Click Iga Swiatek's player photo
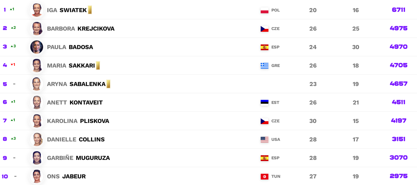Screen dimensions: 417x185 [37, 10]
